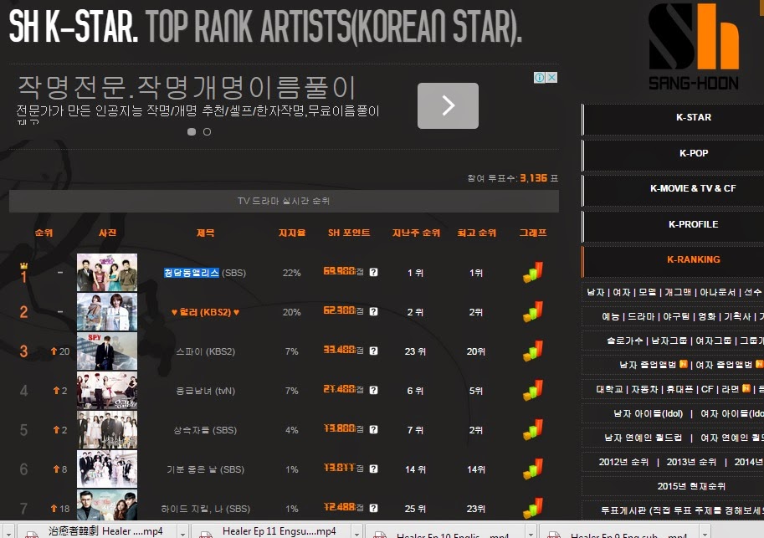The width and height of the screenshot is (764, 538).
Task: Open dropdown arrow for Healer Ep 10 download
Action: pyautogui.click(x=531, y=533)
